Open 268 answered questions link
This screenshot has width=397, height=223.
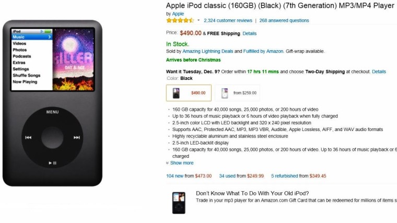coord(284,20)
